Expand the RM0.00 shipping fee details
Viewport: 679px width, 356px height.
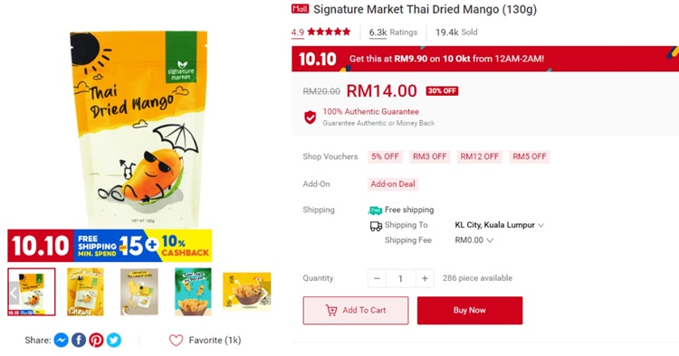[473, 240]
